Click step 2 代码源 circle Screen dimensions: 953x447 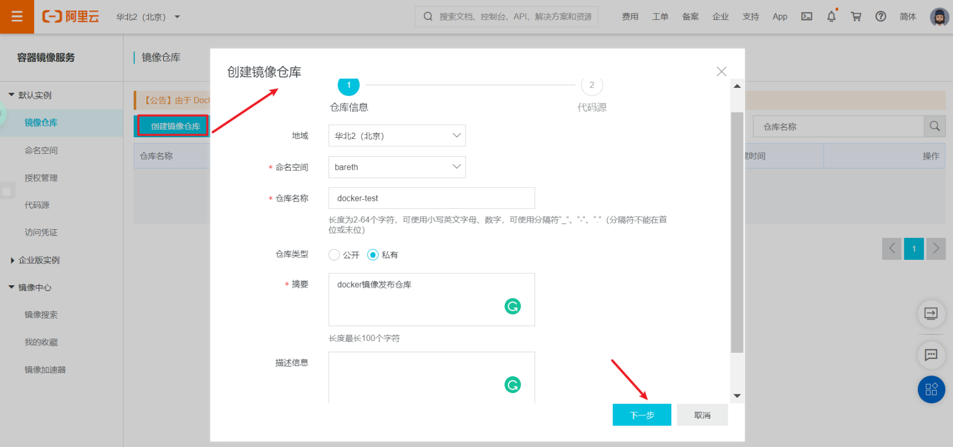click(592, 85)
